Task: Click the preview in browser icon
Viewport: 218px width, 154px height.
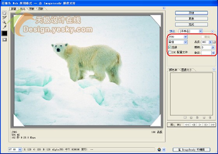Action: coord(159,150)
